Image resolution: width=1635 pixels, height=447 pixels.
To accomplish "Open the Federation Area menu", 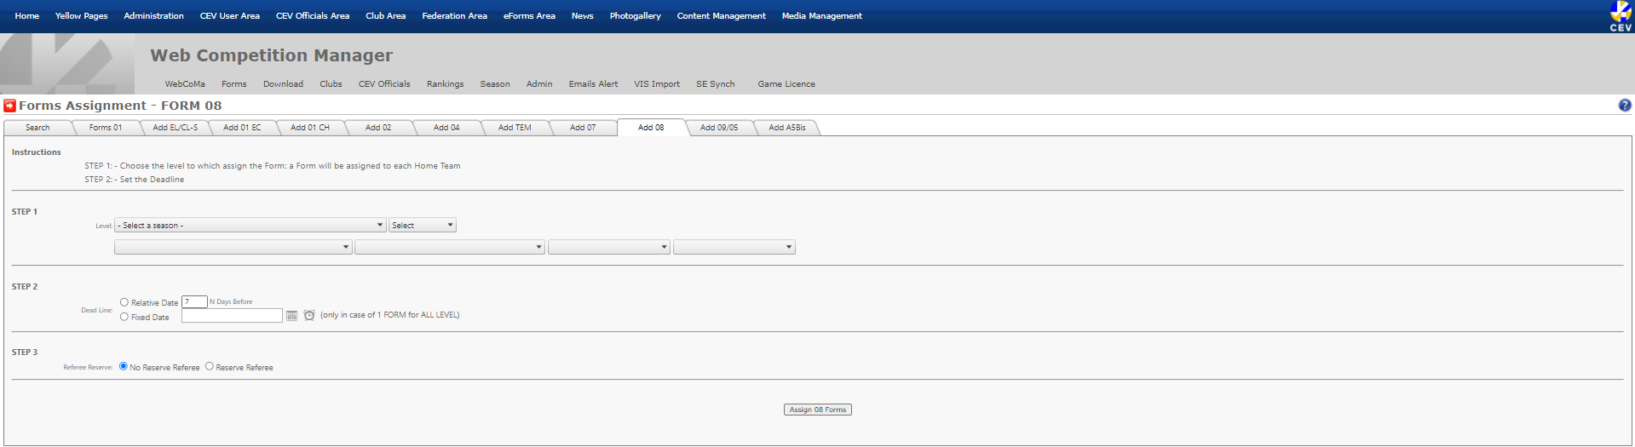I will click(x=455, y=16).
